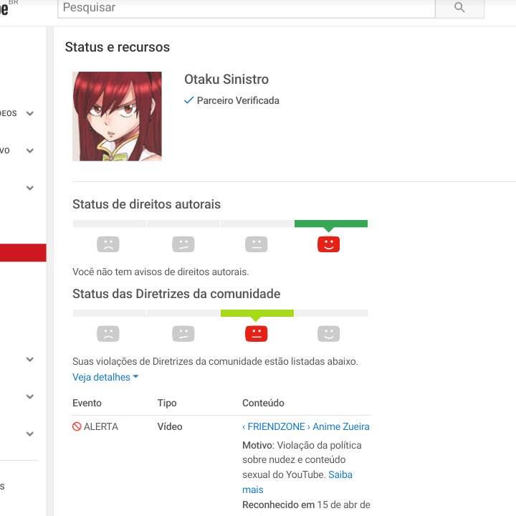Click the Parceiro Verificada checkmark icon
The image size is (516, 516).
[x=189, y=100]
